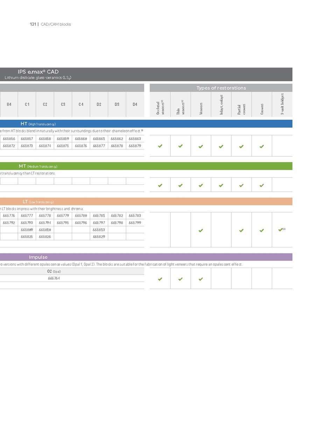Select the Impulse row Occlusal veneers checkmark

[160, 279]
